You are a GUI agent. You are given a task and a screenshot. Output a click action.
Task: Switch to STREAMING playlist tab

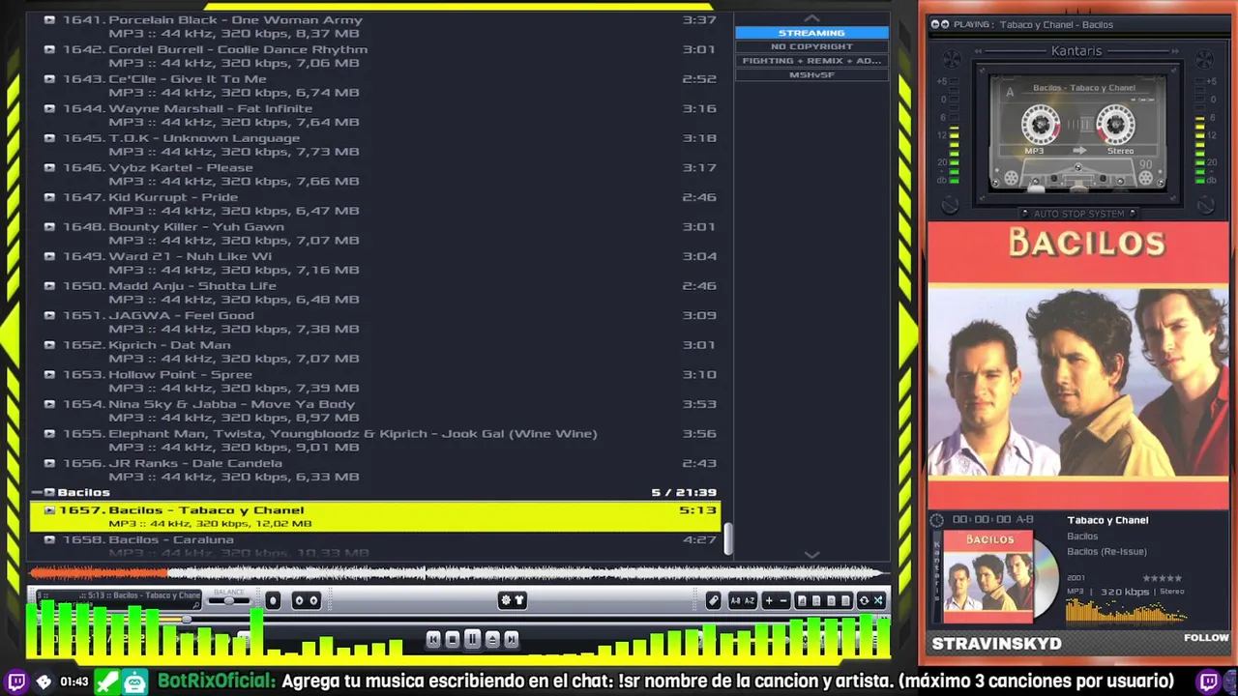click(811, 33)
